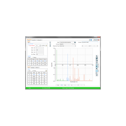Viewport: 126px width, 126px height.
Task: Expand the plot line style dropdown arrow
Action: [x=99, y=71]
